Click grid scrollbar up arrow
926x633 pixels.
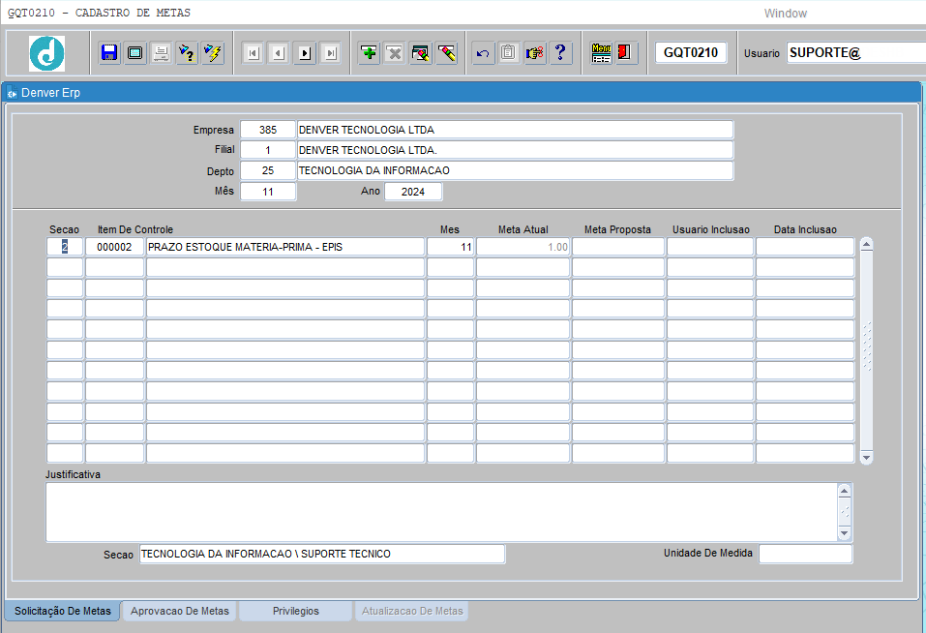point(866,245)
